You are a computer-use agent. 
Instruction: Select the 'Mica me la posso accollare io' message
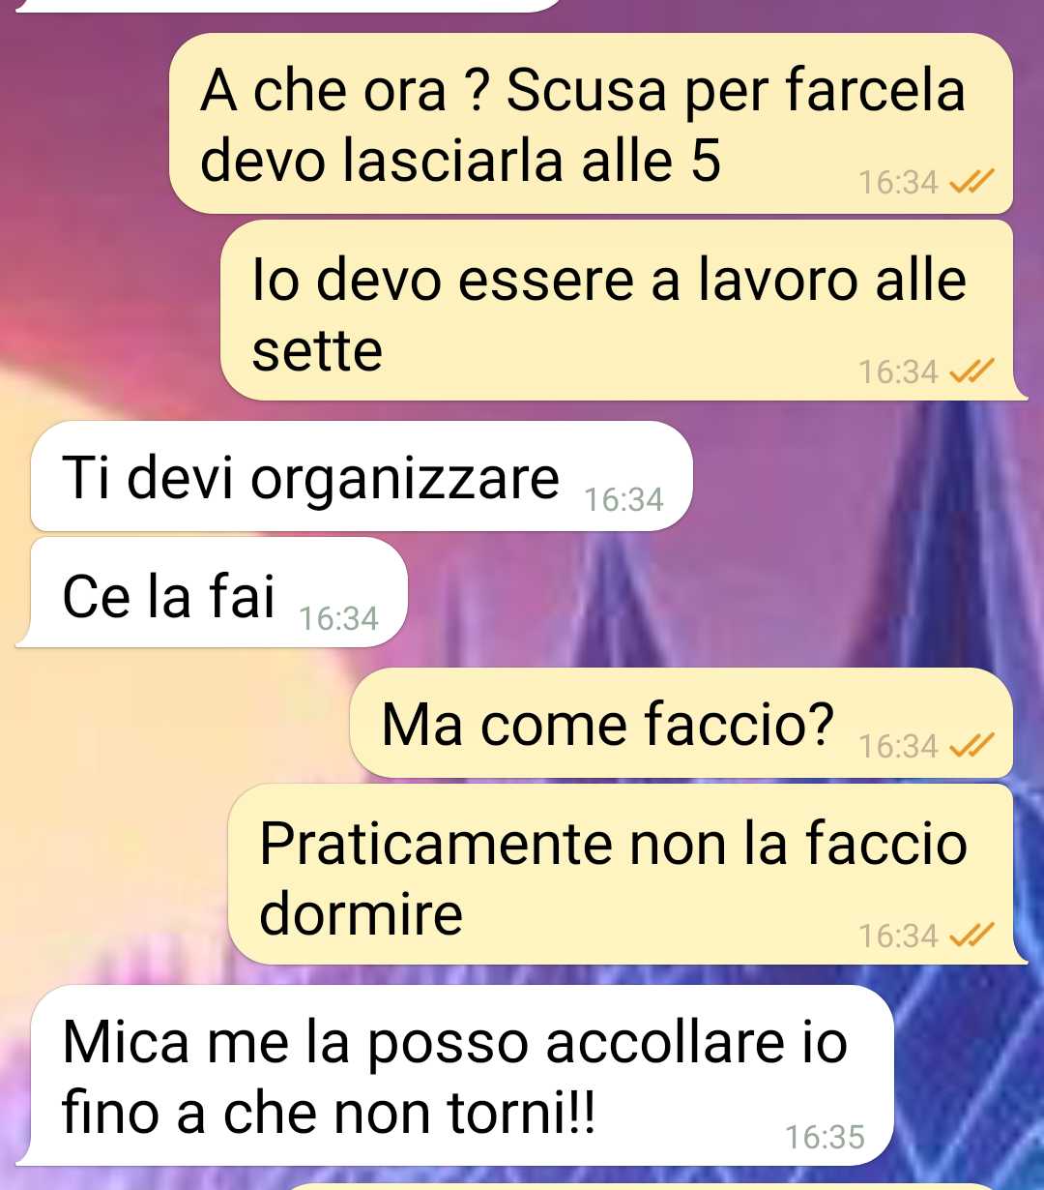454,1075
